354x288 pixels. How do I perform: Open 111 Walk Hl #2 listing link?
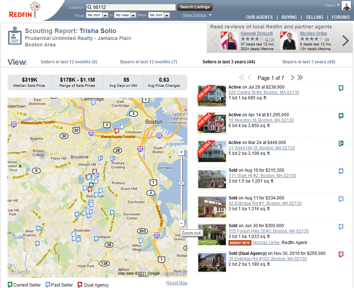262,176
